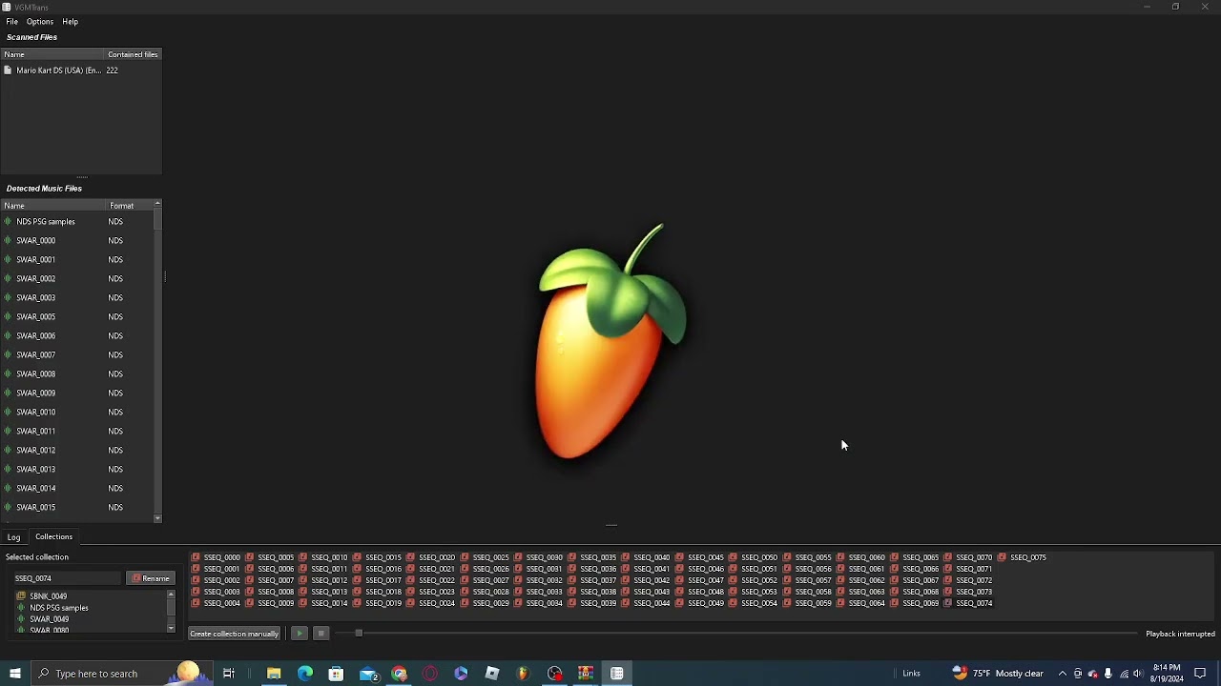Select the SSEQ_0051 collection
The width and height of the screenshot is (1221, 686).
[x=753, y=569]
